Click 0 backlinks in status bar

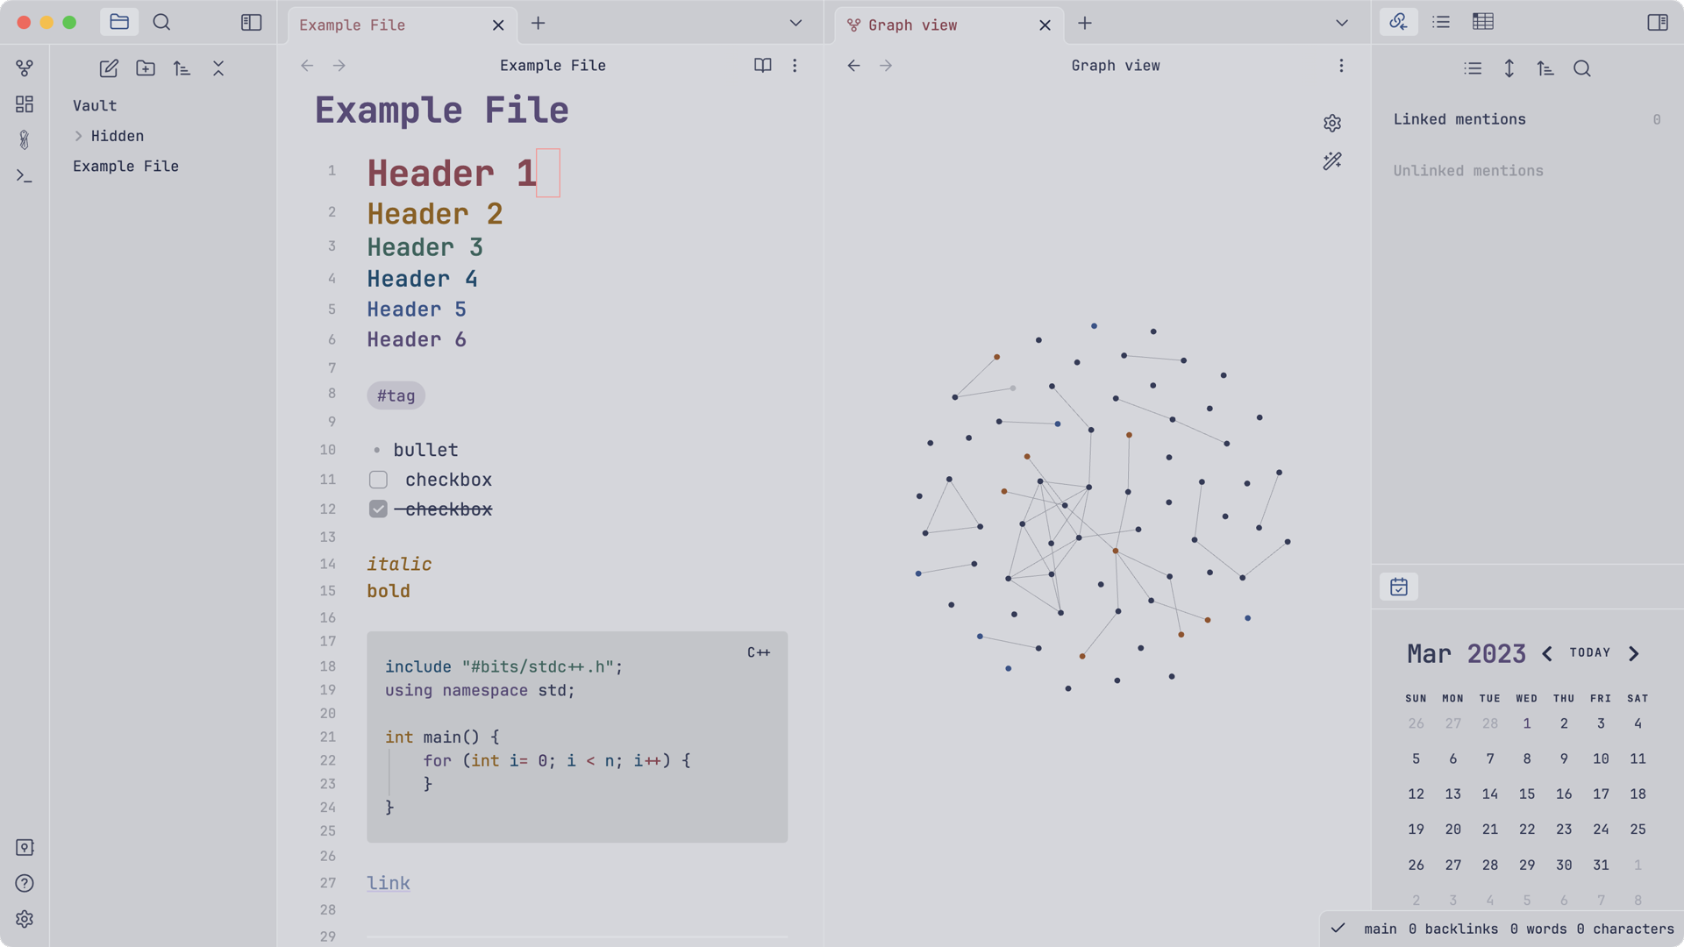pyautogui.click(x=1453, y=929)
